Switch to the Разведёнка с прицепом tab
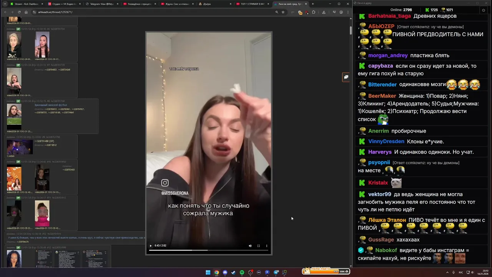 coord(139,4)
